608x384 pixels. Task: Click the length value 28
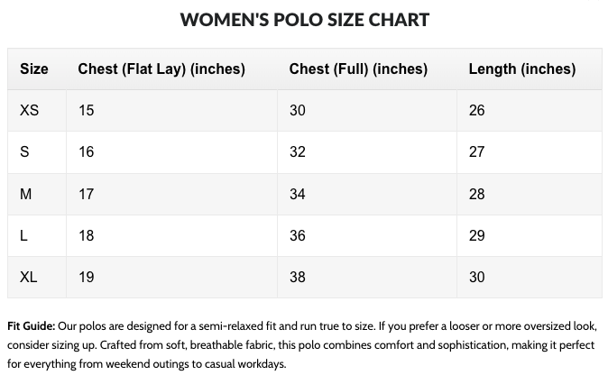pos(477,194)
